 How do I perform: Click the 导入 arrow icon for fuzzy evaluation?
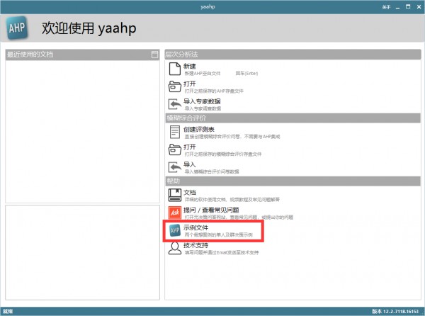(x=174, y=167)
